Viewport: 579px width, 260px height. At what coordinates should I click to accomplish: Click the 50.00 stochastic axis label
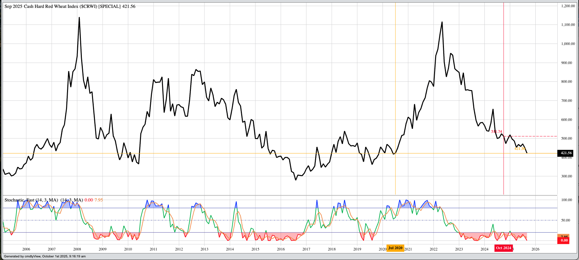pyautogui.click(x=566, y=220)
